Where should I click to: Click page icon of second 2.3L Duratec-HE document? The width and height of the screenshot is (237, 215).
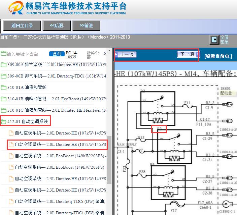pyautogui.click(x=11, y=190)
